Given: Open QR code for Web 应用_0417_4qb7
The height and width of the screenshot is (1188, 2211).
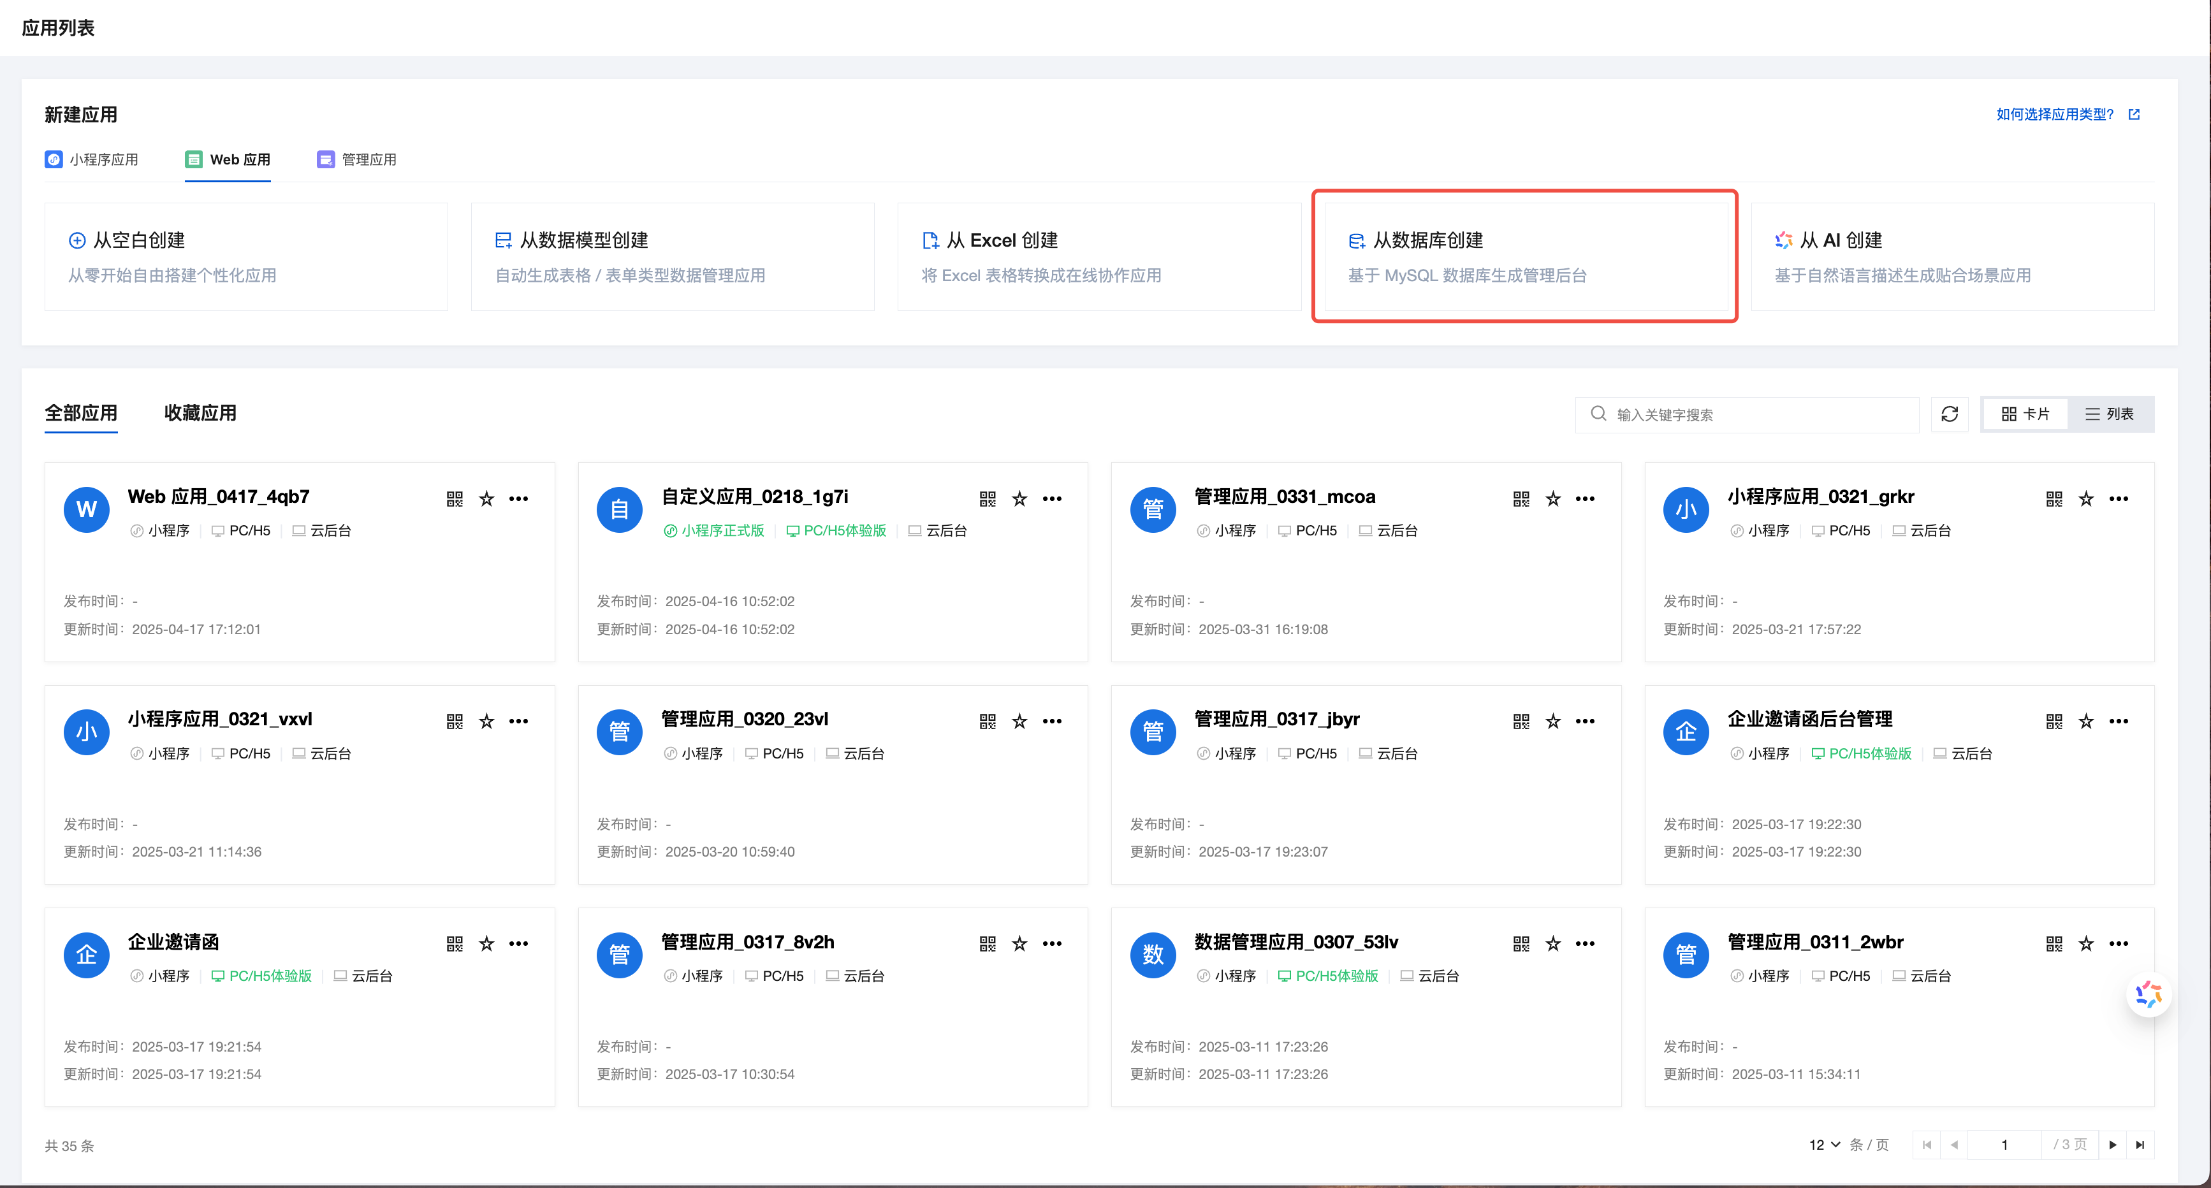Looking at the screenshot, I should coord(454,498).
